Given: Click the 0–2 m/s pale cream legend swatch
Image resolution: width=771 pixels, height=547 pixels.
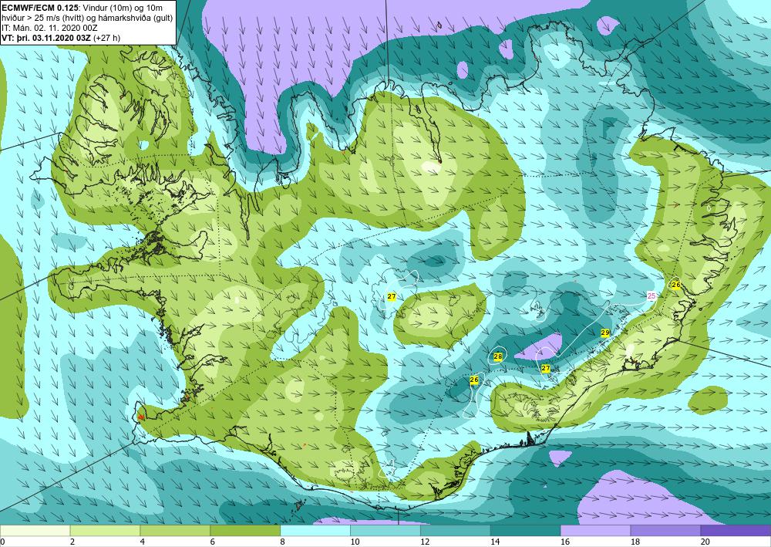Looking at the screenshot, I should (35, 531).
